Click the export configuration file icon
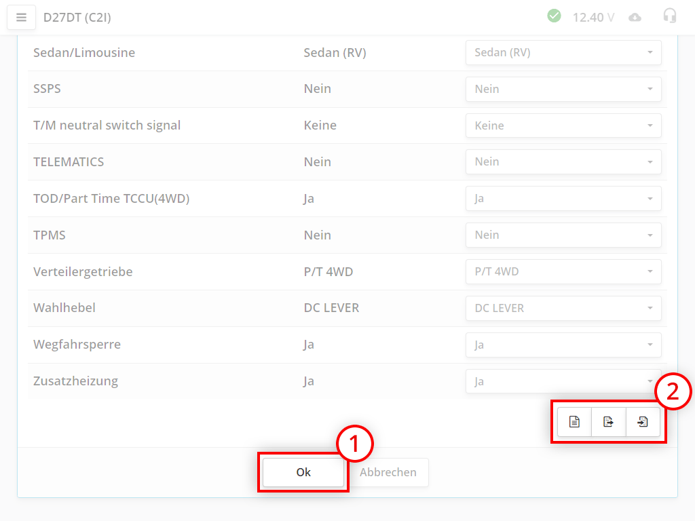 pyautogui.click(x=609, y=422)
